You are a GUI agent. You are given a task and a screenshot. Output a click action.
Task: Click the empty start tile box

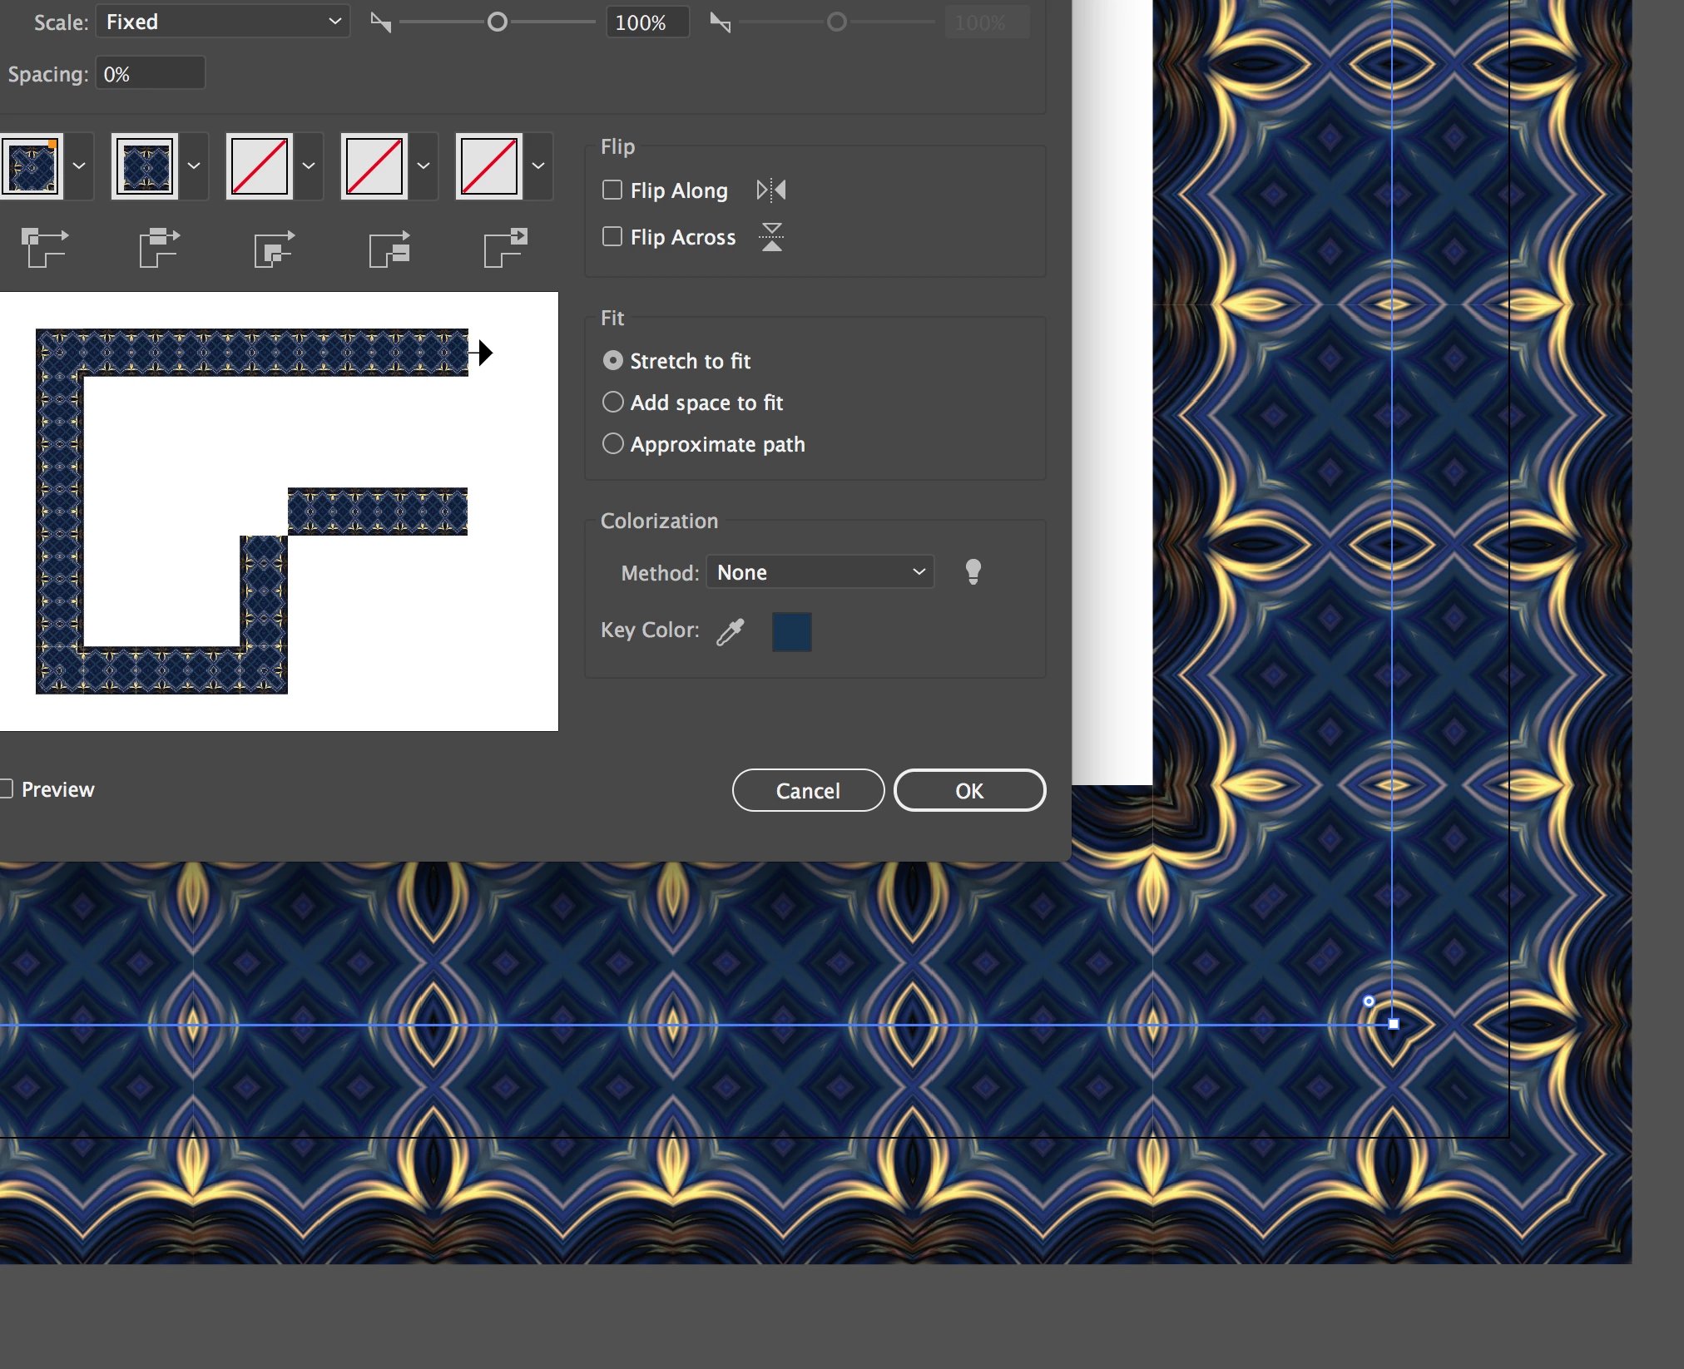click(374, 166)
